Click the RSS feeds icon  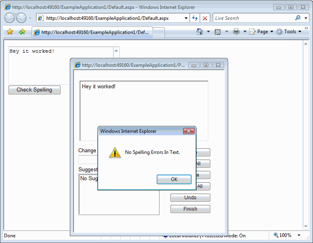218,32
